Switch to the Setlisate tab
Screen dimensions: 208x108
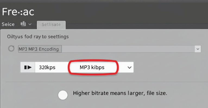[x=51, y=25]
